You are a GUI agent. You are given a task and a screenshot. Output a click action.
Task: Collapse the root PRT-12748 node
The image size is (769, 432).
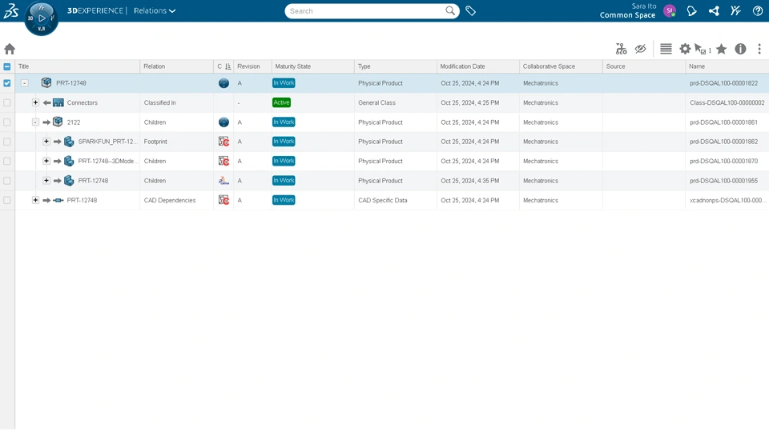25,83
